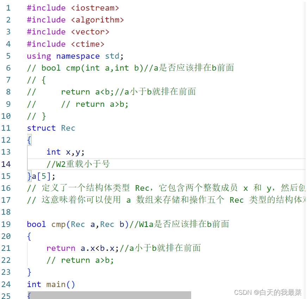Select the keyword struct on line 11
The image size is (307, 299).
click(x=41, y=128)
